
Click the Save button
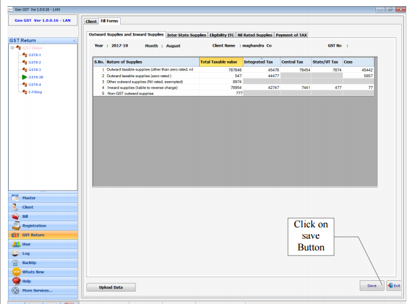pos(372,285)
